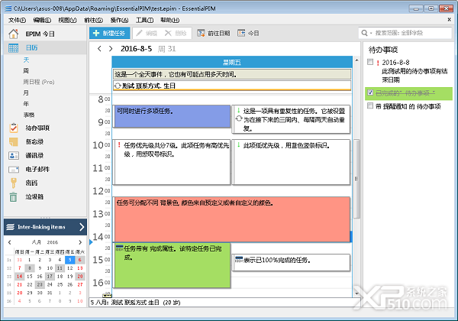
Task: Select the 日历 calendar grid icon
Action: [x=14, y=47]
